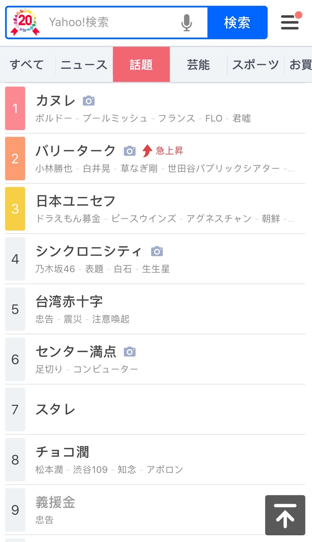Screen dimensions: 312x542
Task: Switch to the ニュース tab
Action: click(84, 65)
